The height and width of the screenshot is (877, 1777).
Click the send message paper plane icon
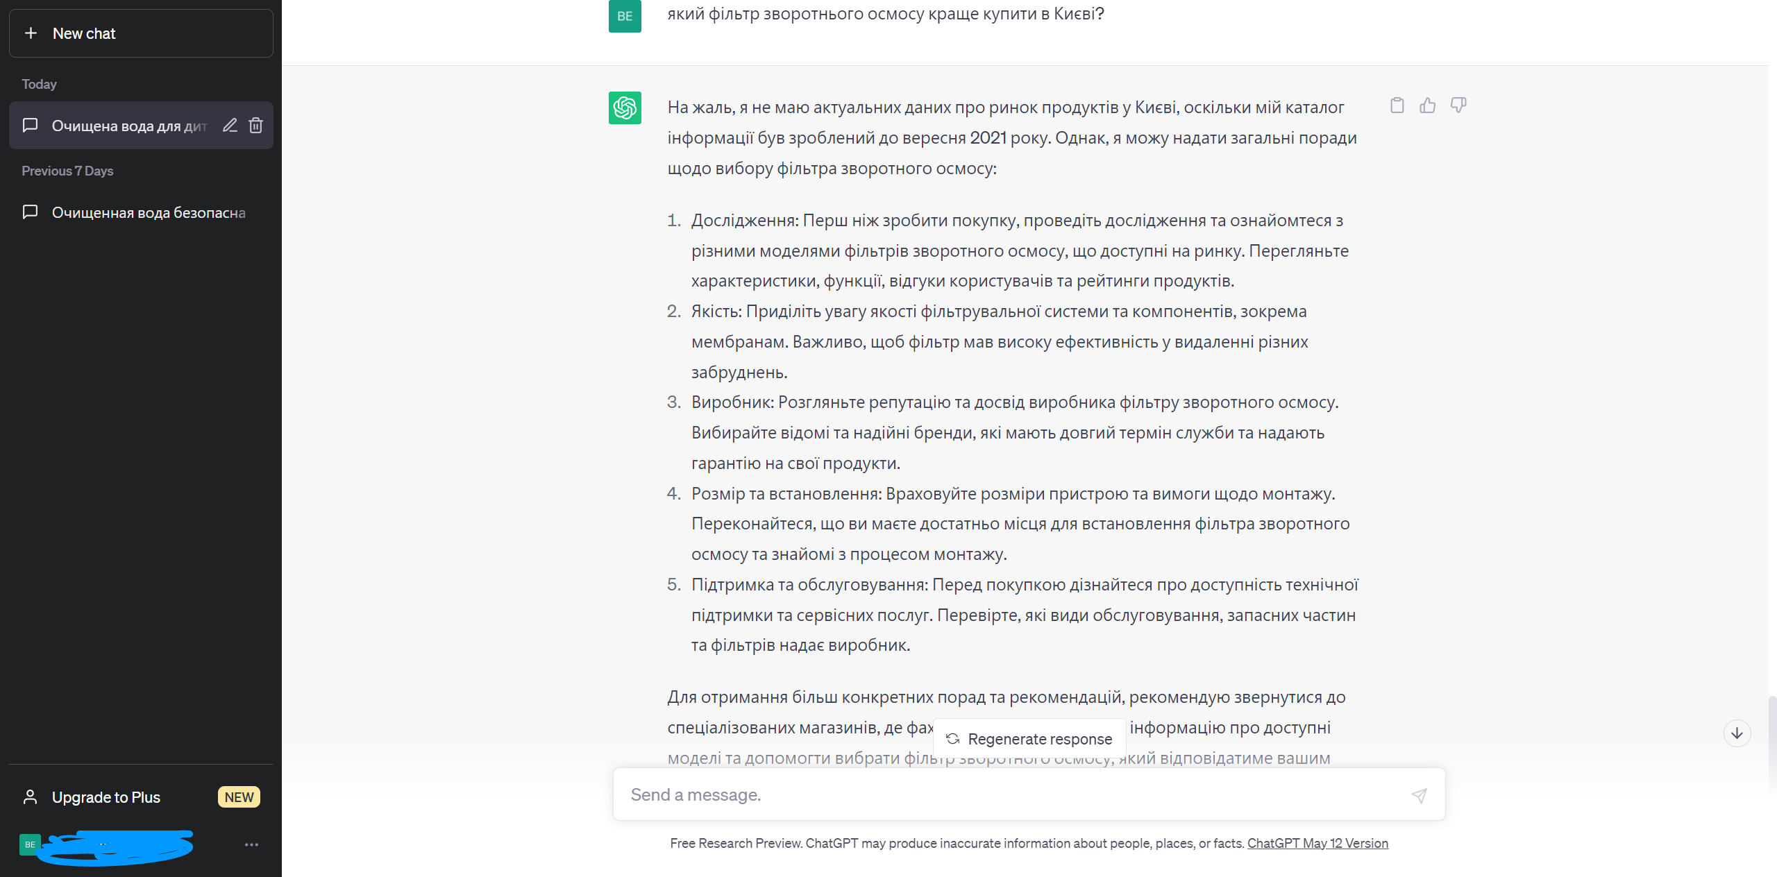(x=1419, y=795)
